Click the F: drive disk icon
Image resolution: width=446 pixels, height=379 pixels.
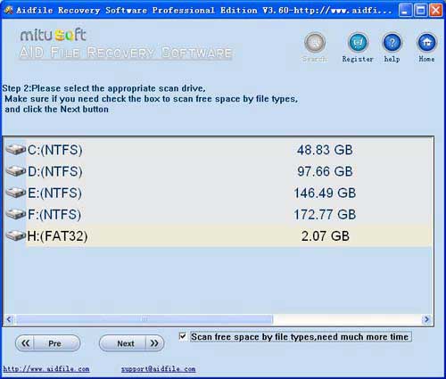[16, 214]
